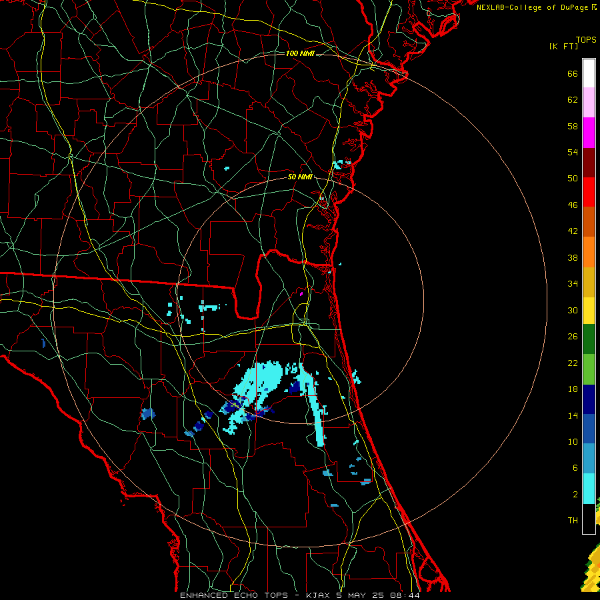Select the 6 legend value
The width and height of the screenshot is (600, 600).
(575, 467)
